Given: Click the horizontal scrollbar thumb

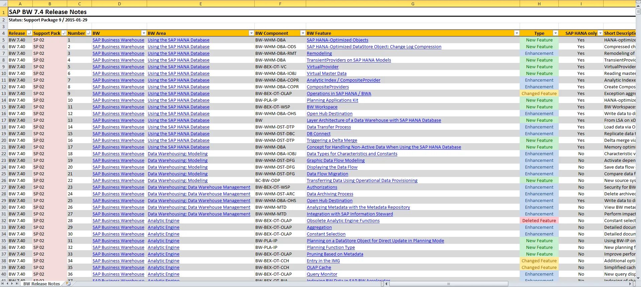Looking at the screenshot, I should point(448,284).
